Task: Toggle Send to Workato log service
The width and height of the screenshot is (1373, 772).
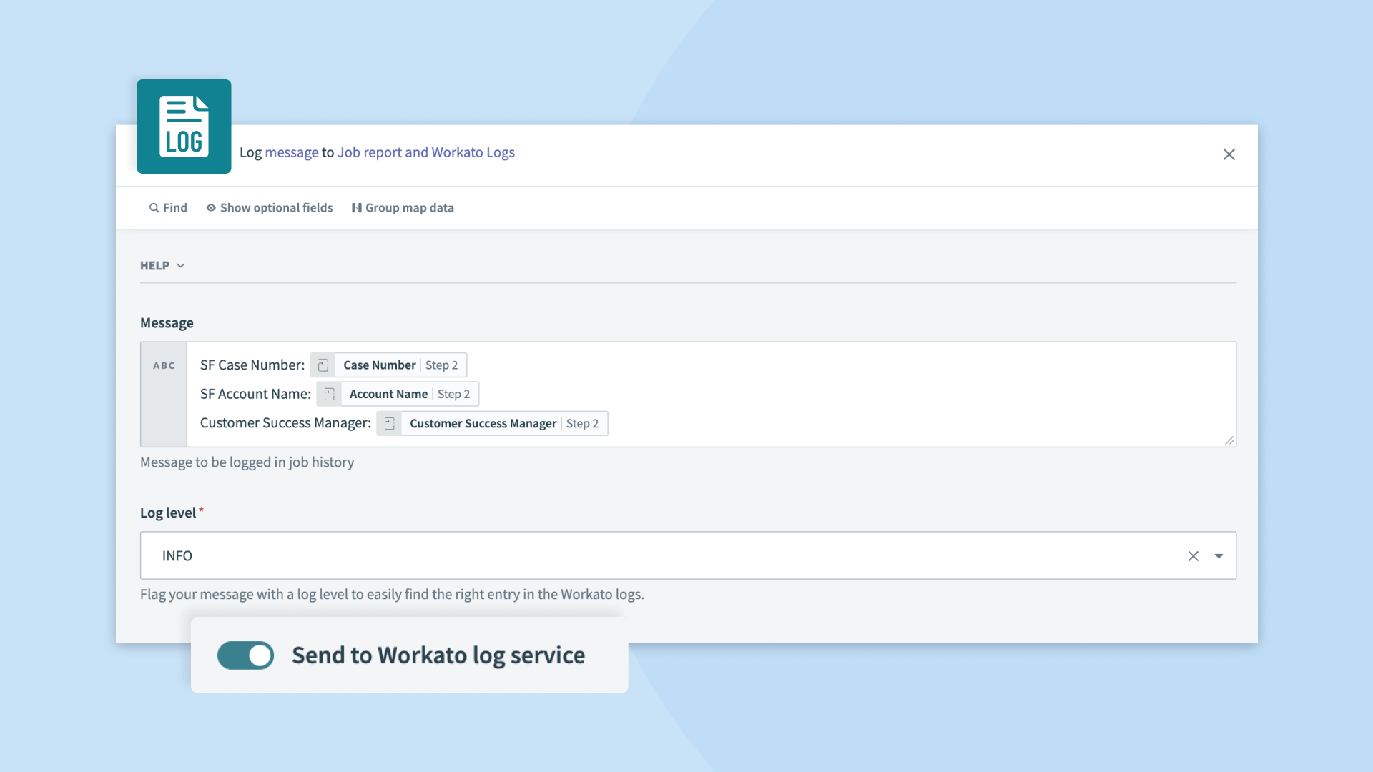Action: (245, 655)
